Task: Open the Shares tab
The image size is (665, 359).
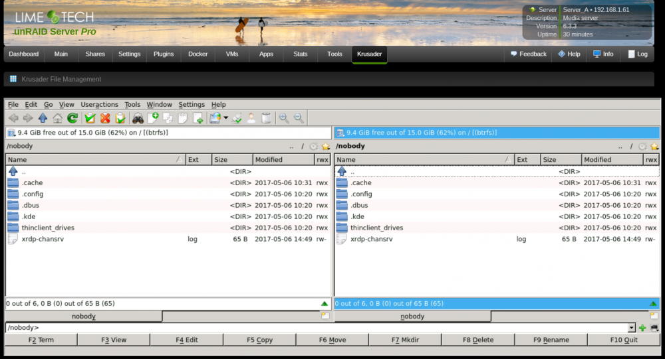Action: tap(95, 54)
